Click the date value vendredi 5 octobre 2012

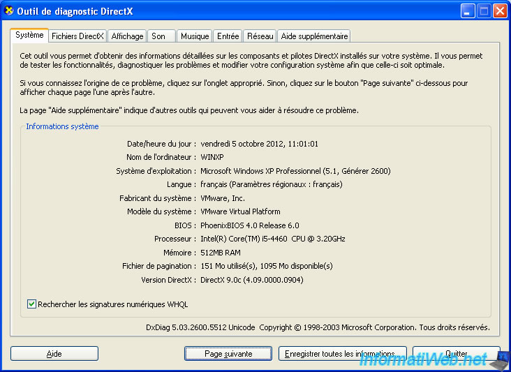pos(259,144)
